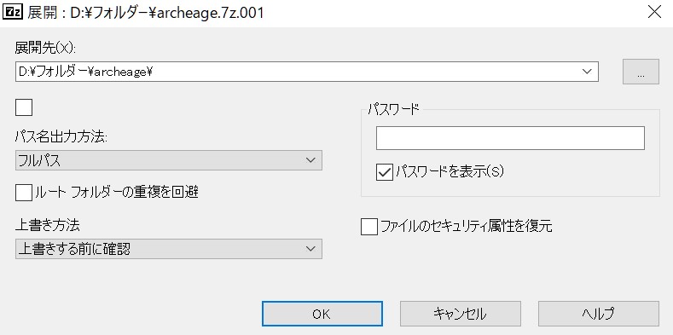The image size is (673, 335).
Task: Enable ルート フォルダーの重複を回避 checkbox
Action: [24, 192]
